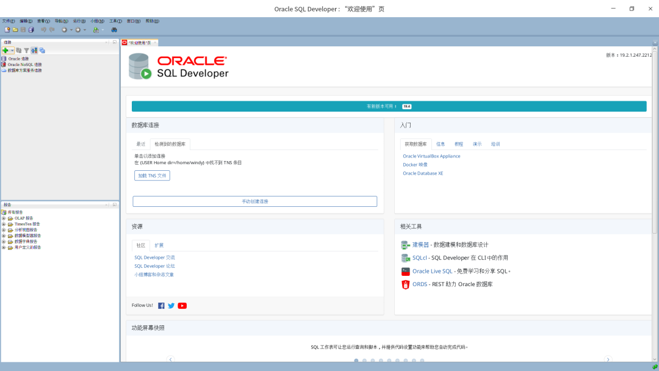The height and width of the screenshot is (371, 659).
Task: Click the 加载 TNS 文件 button
Action: point(152,176)
